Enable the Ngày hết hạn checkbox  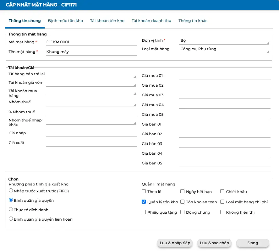point(183,191)
